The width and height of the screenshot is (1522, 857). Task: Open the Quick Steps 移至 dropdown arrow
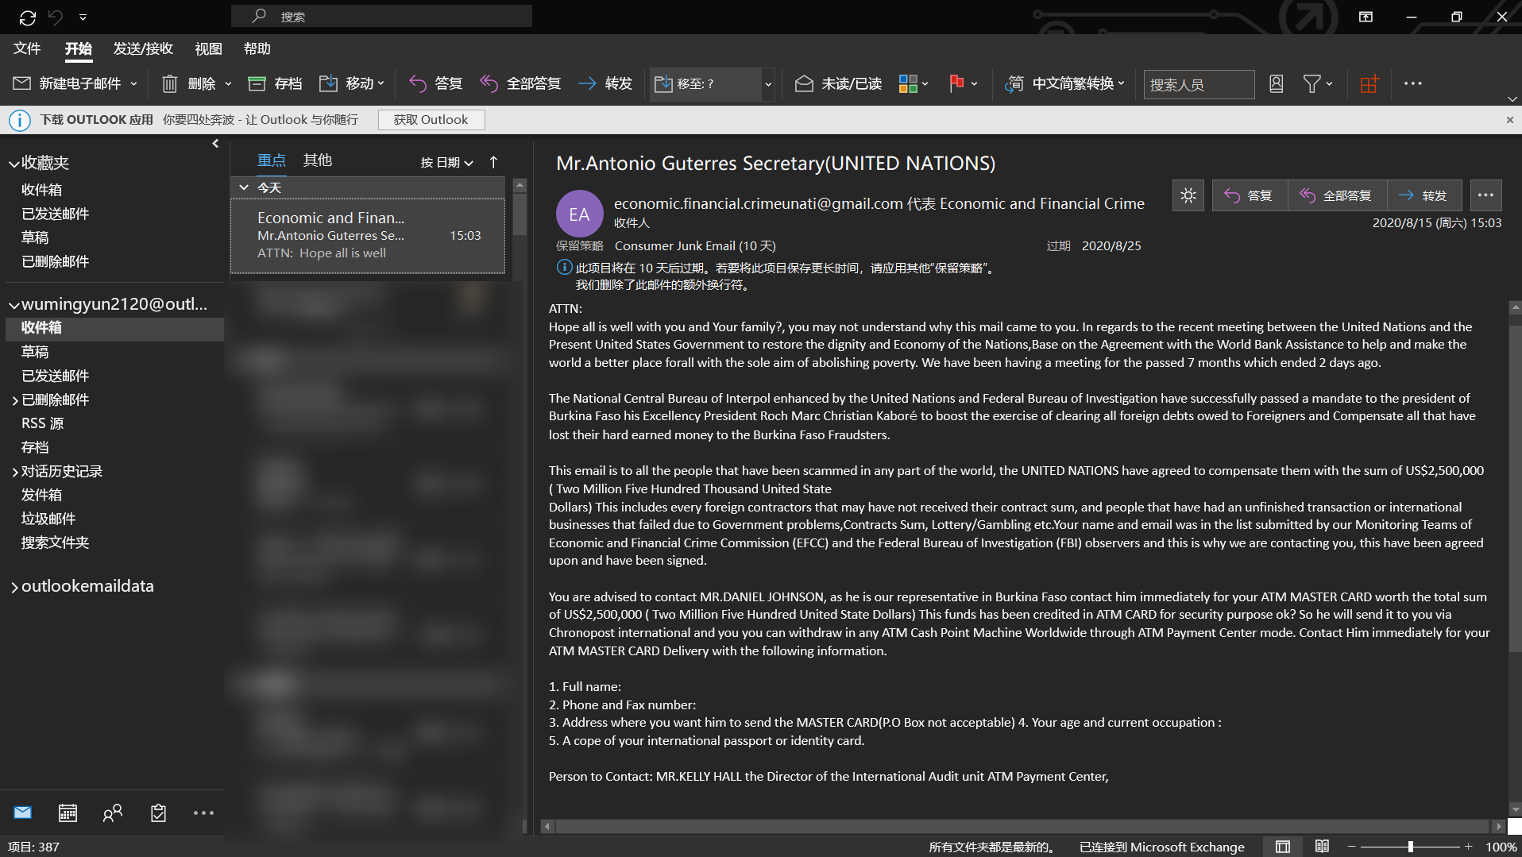click(768, 83)
